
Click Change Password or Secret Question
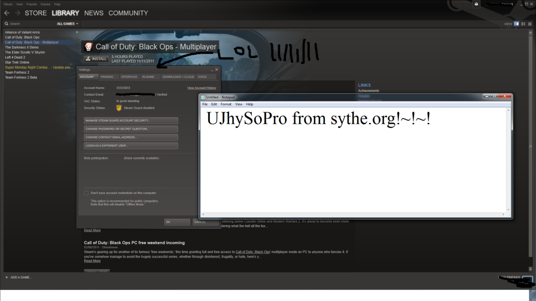click(131, 129)
